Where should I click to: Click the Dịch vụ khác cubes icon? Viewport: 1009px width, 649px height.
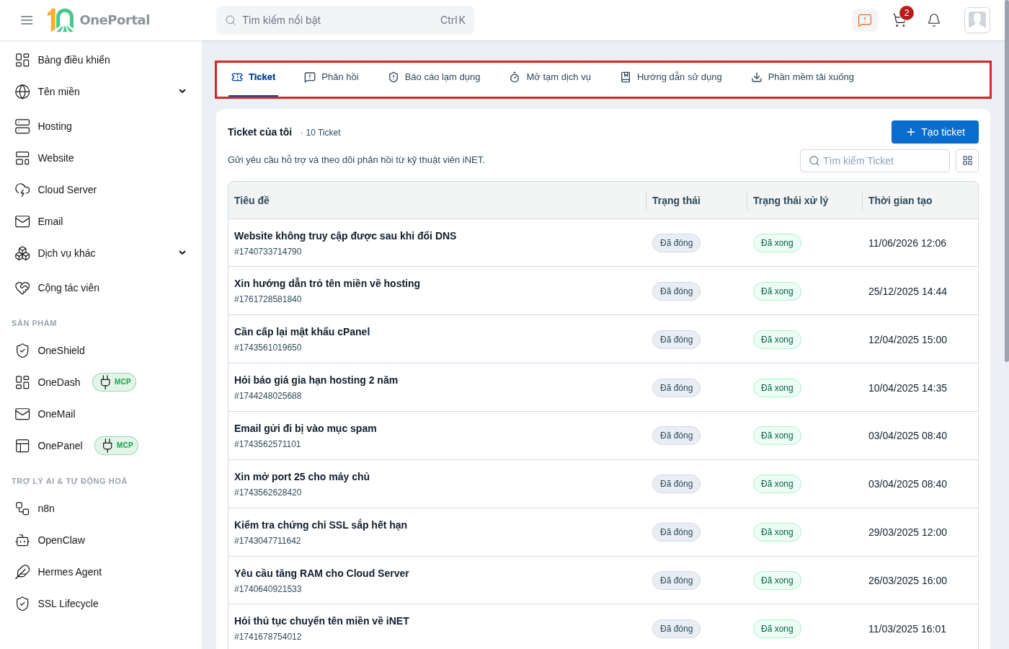pyautogui.click(x=22, y=253)
